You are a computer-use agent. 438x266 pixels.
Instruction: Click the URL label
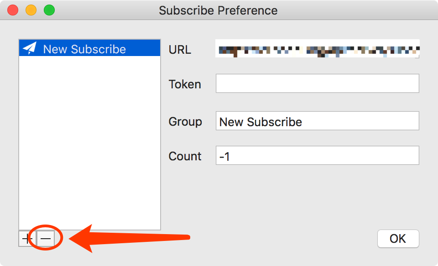coord(180,50)
